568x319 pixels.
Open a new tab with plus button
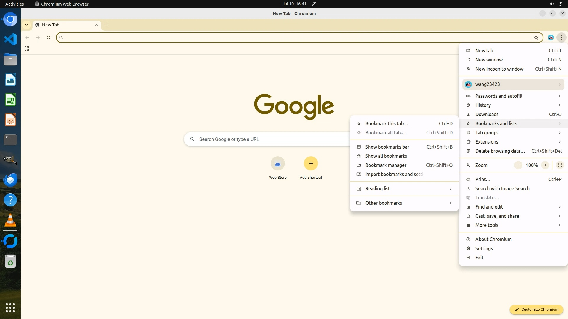107,25
